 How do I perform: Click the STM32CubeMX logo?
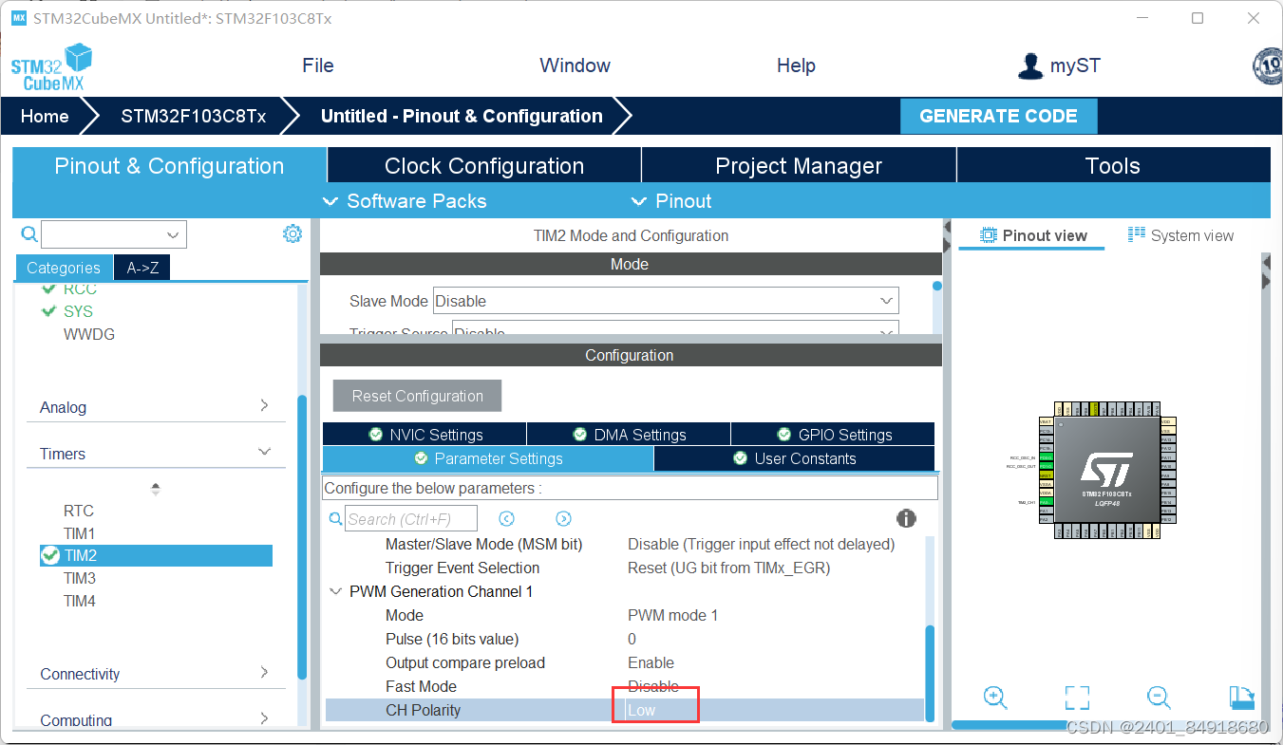point(51,67)
